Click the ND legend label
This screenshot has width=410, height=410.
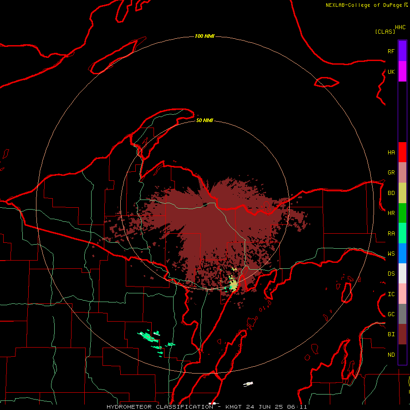391,355
